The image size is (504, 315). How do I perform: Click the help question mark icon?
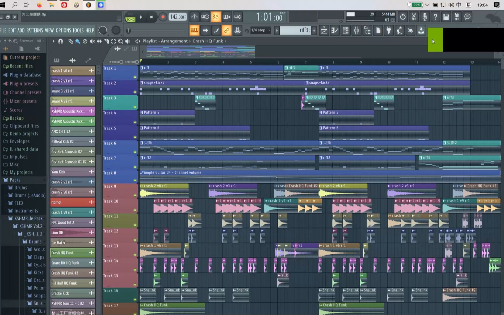click(435, 17)
